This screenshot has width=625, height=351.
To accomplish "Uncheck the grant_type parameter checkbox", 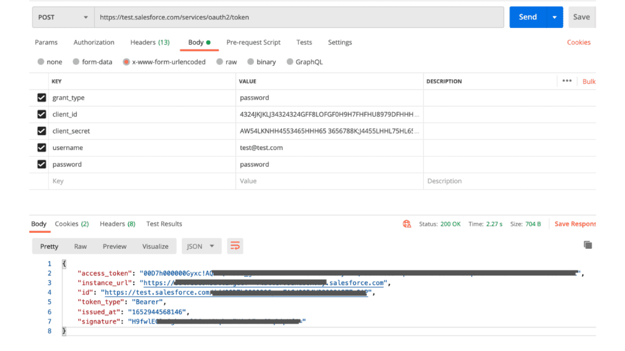I will pos(42,97).
